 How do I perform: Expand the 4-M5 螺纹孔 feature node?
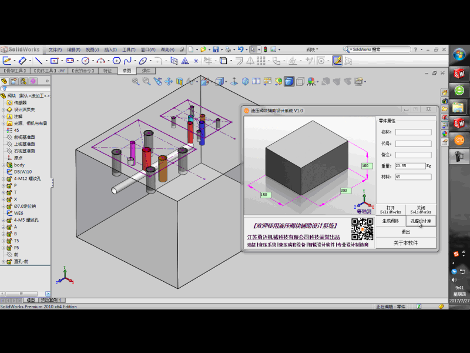tap(4, 220)
